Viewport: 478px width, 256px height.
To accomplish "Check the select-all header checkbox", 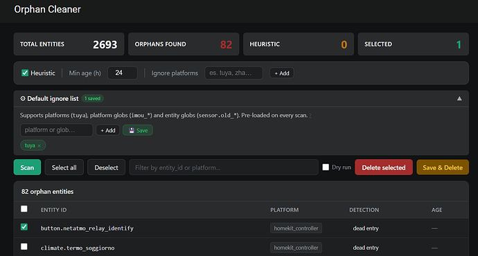I will (24, 209).
